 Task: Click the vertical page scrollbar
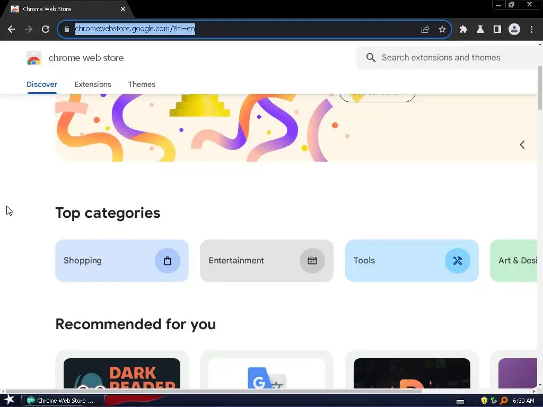coord(540,89)
